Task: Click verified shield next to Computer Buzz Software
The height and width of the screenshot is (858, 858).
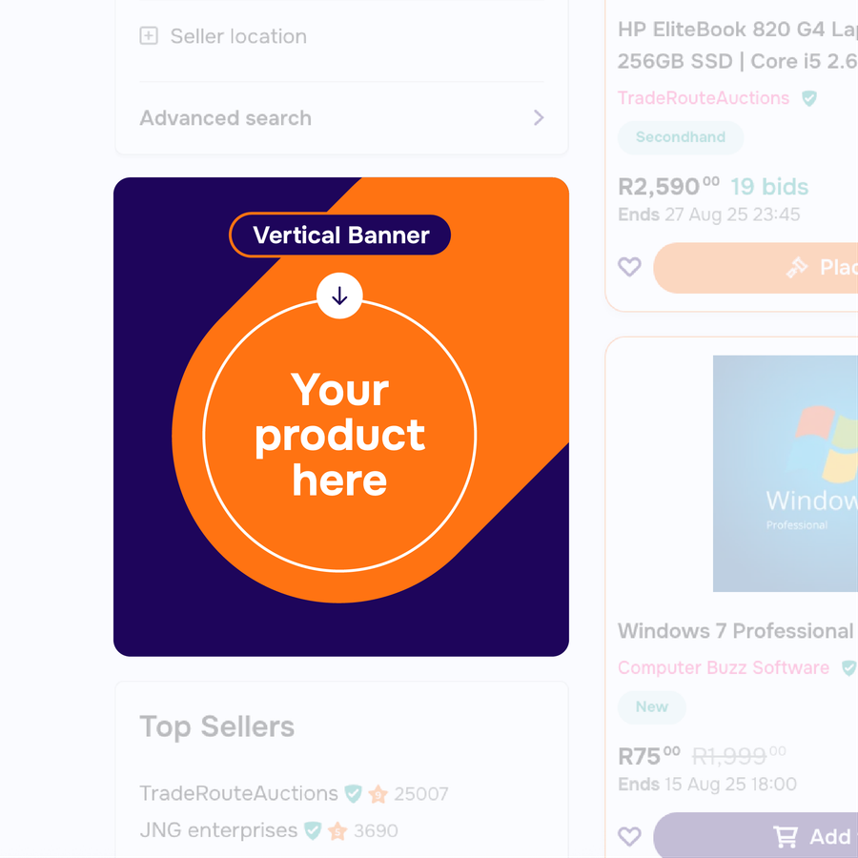Action: pyautogui.click(x=848, y=668)
